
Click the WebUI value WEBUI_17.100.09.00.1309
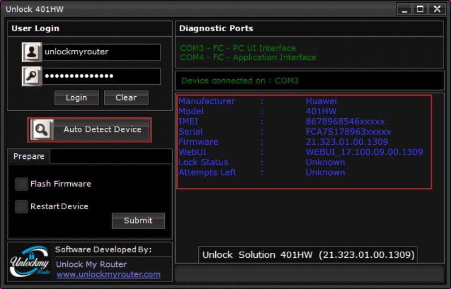coord(364,152)
